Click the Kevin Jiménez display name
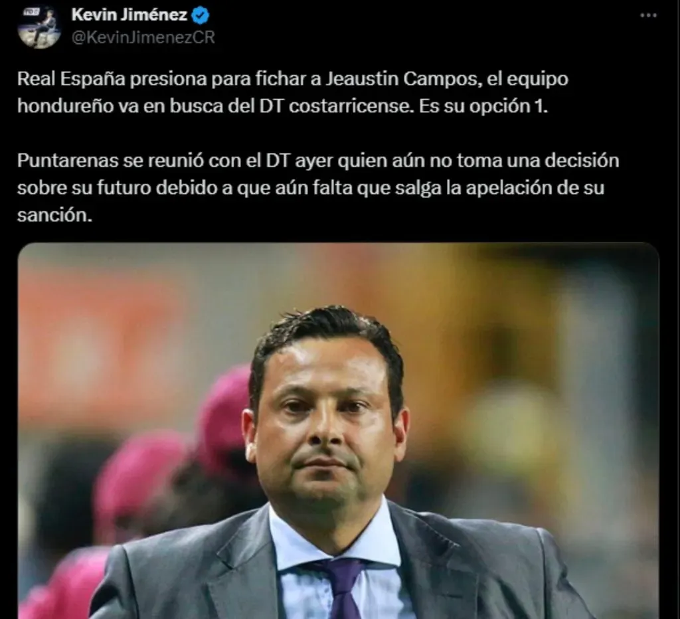The height and width of the screenshot is (619, 680). (x=129, y=15)
